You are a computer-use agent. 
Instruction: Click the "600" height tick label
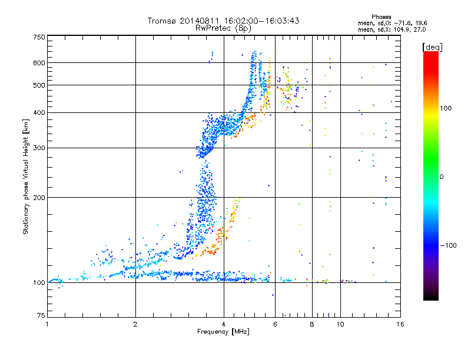click(x=39, y=63)
